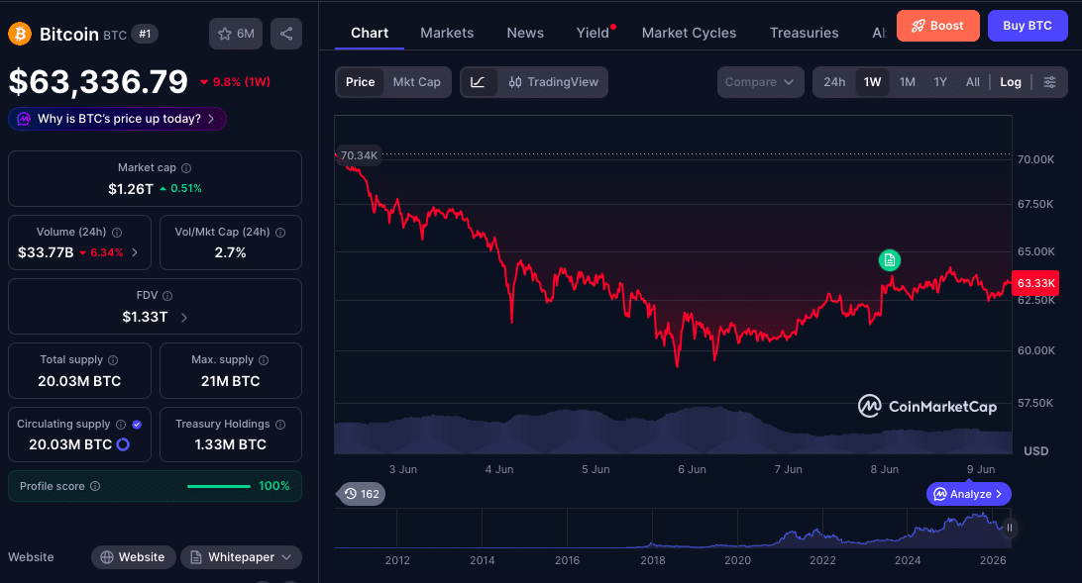Click the Volume (24h) info icon
This screenshot has width=1082, height=583.
(x=117, y=233)
